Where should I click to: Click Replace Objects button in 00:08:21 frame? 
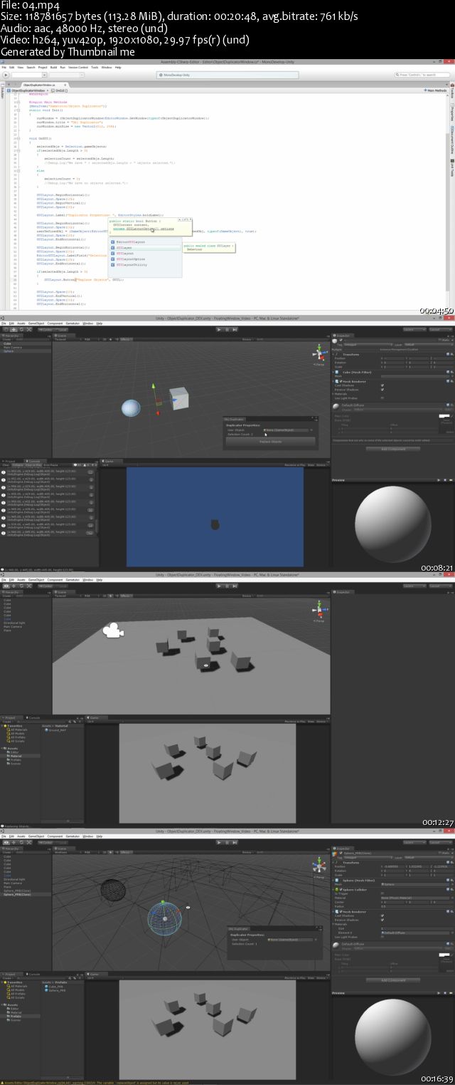tap(270, 442)
